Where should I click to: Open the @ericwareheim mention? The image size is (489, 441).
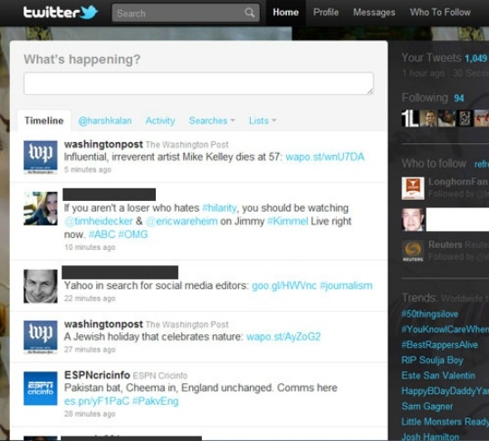181,221
